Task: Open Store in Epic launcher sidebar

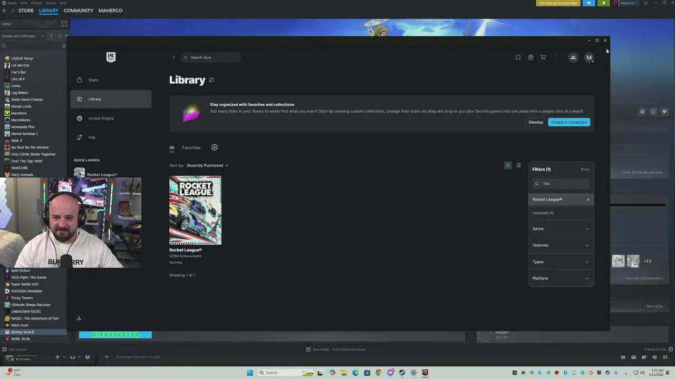Action: click(x=111, y=80)
